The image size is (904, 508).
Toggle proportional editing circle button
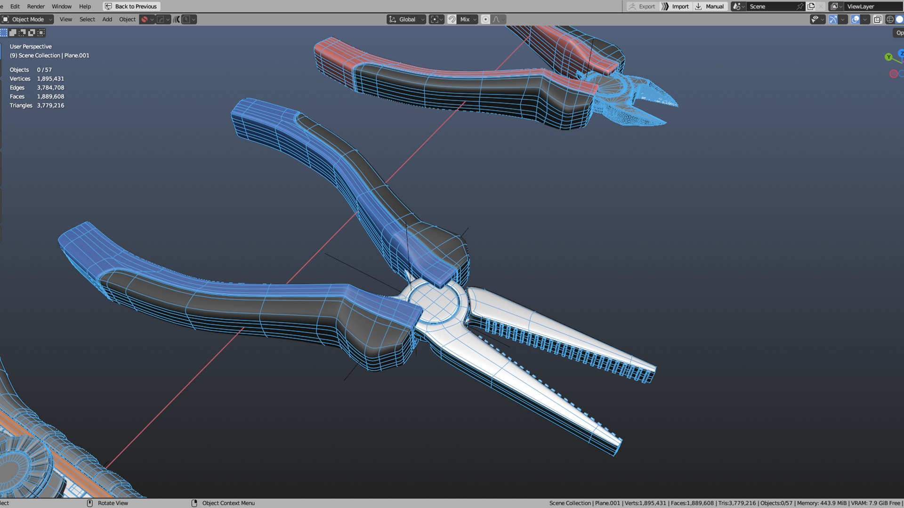tap(485, 19)
